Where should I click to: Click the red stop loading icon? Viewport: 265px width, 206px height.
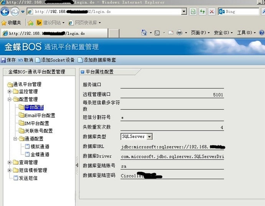tap(212, 11)
